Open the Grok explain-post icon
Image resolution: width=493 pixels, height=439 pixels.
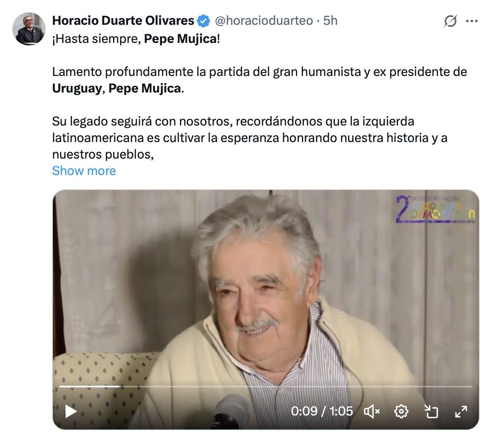click(x=450, y=21)
